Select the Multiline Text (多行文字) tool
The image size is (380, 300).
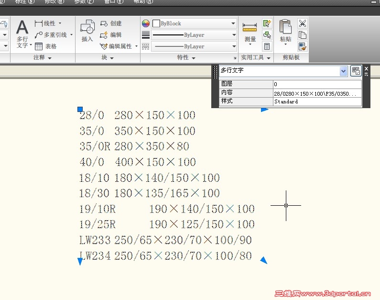22,33
